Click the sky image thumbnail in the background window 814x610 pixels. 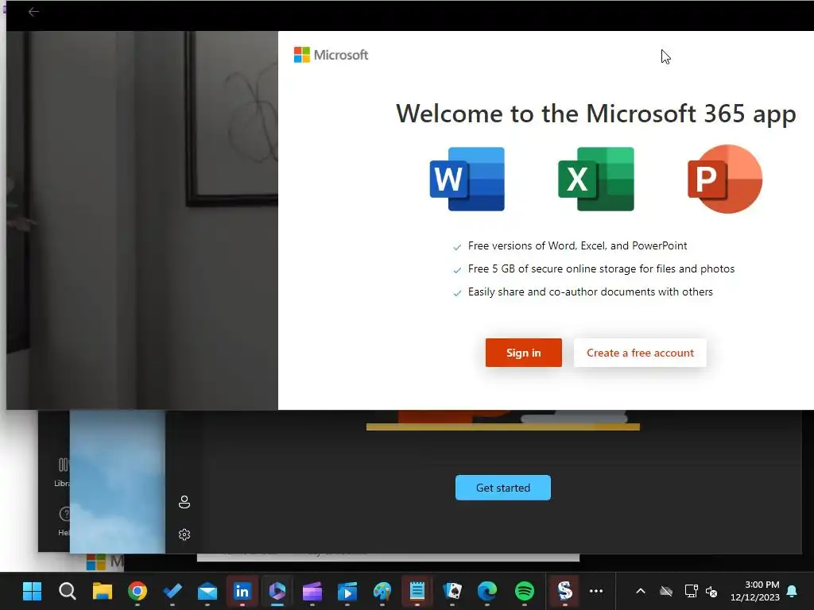tap(118, 482)
